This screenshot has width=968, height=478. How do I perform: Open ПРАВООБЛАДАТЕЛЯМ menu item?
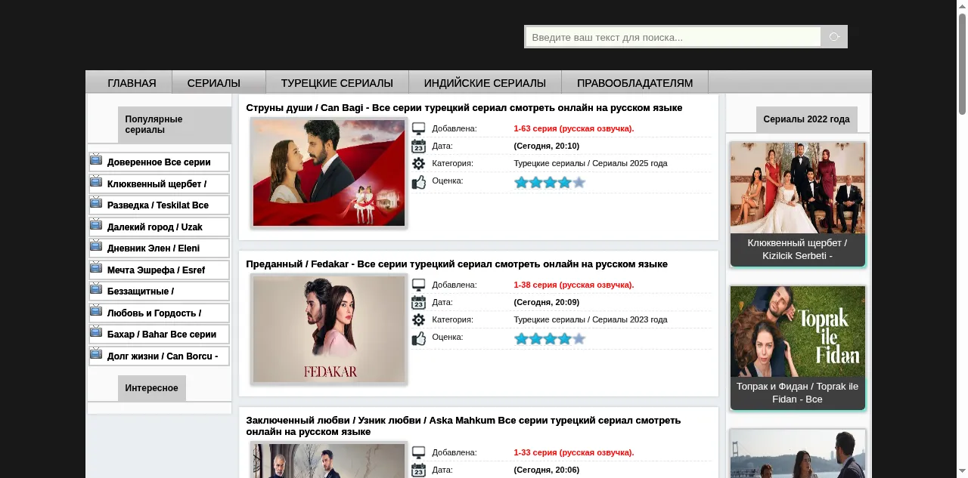tap(635, 82)
